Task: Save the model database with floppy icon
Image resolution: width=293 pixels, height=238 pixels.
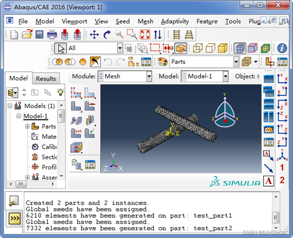Action: [39, 35]
